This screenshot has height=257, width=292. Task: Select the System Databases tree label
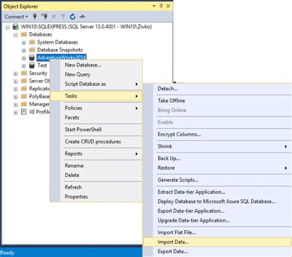57,43
